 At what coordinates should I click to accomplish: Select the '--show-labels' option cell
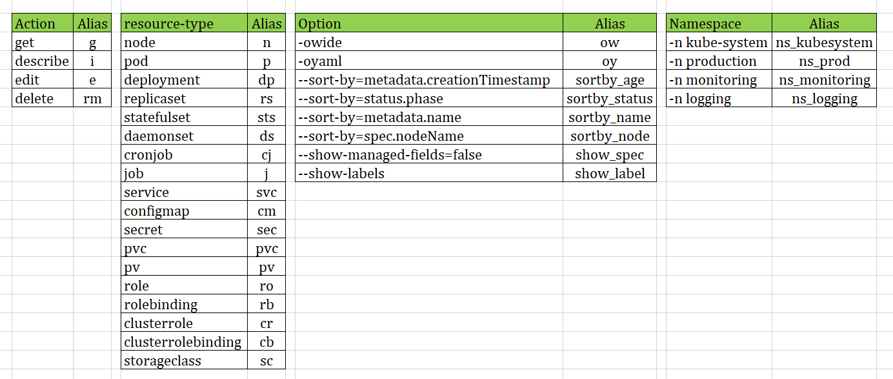point(429,174)
